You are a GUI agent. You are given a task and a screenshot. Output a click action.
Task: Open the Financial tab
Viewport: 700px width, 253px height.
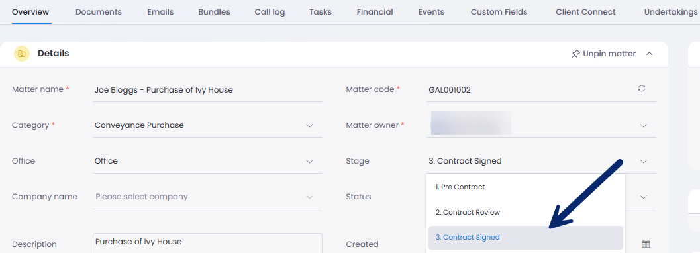(375, 12)
